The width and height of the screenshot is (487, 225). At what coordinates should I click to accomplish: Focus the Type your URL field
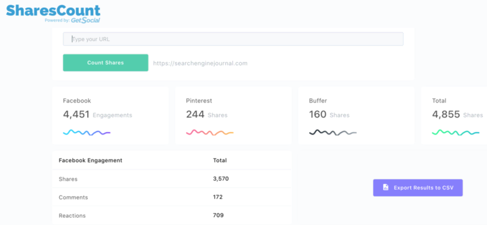click(x=233, y=39)
